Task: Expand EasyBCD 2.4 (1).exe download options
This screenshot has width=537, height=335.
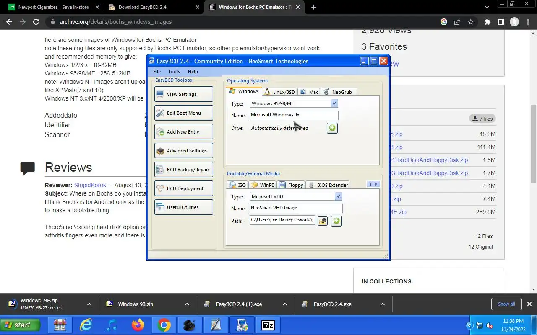Action: (x=285, y=304)
